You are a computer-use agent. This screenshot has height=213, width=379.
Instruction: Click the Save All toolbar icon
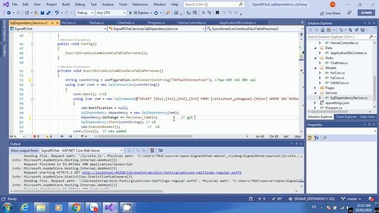pyautogui.click(x=49, y=13)
